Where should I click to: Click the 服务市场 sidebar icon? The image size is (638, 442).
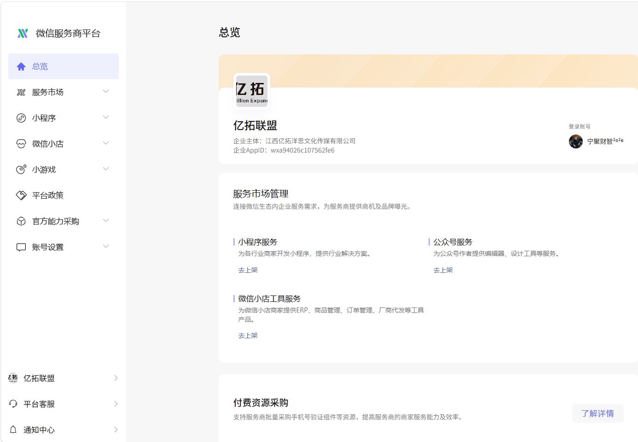click(21, 92)
